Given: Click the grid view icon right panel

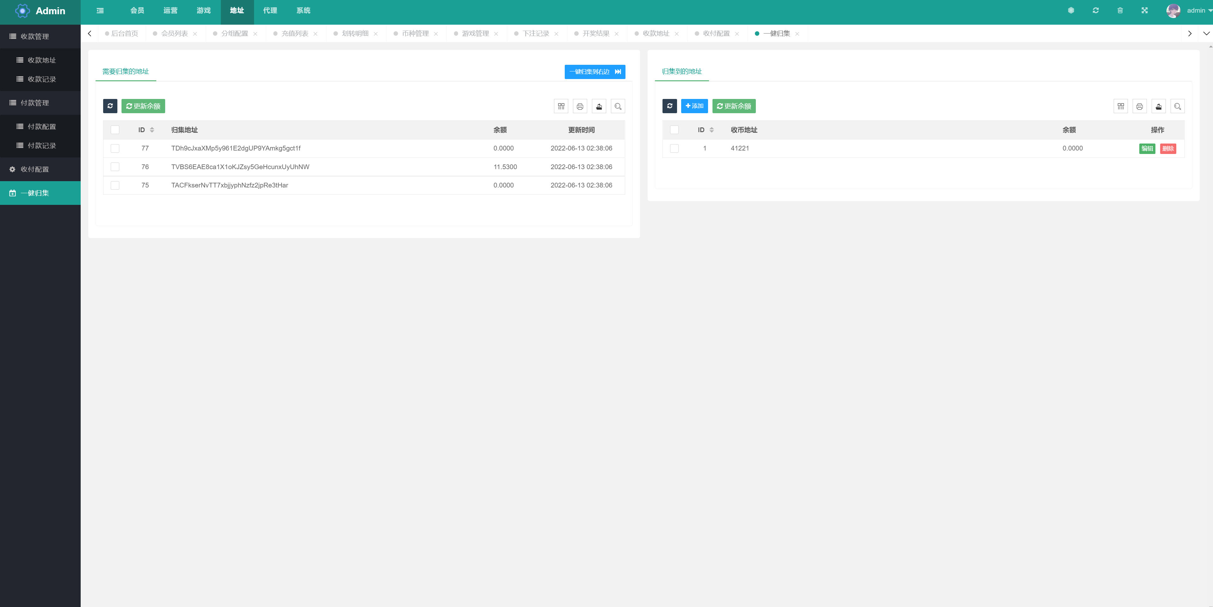Looking at the screenshot, I should [x=1121, y=106].
